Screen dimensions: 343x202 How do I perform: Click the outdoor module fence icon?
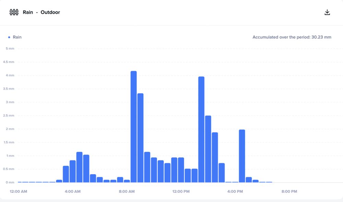point(14,12)
